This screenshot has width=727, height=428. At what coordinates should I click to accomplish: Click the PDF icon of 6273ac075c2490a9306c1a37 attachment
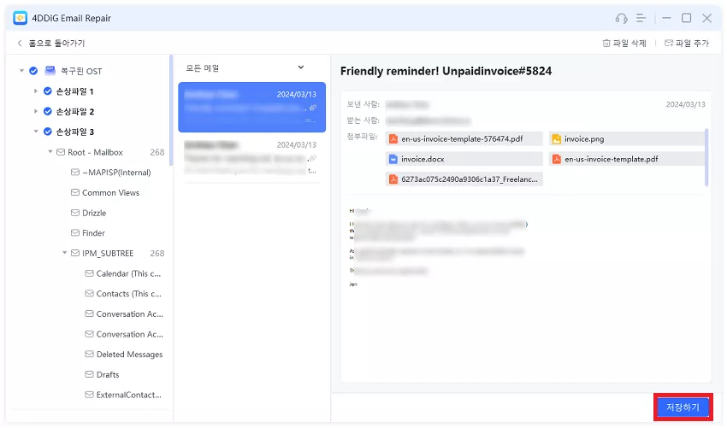(x=393, y=179)
